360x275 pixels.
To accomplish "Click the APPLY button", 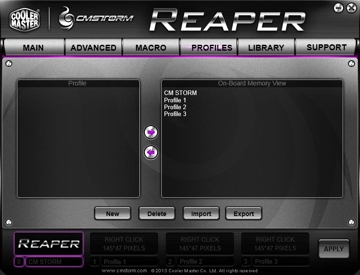I will [x=334, y=249].
